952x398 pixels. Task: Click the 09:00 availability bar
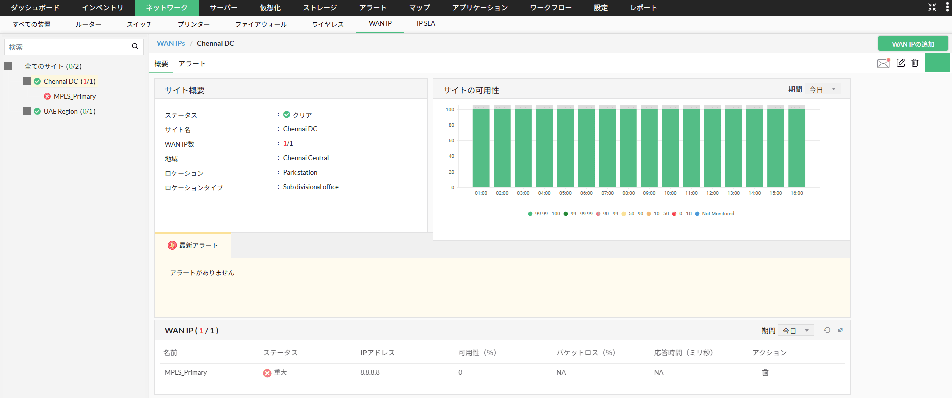pos(649,148)
